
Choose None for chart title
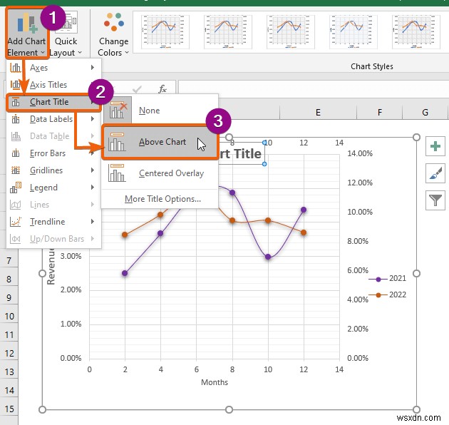point(160,111)
